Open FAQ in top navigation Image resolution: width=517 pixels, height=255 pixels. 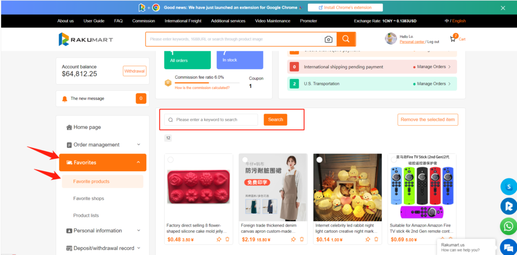click(118, 21)
